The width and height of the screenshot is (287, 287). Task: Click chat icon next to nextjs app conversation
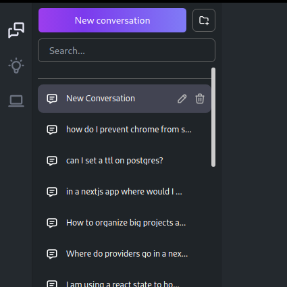click(52, 192)
